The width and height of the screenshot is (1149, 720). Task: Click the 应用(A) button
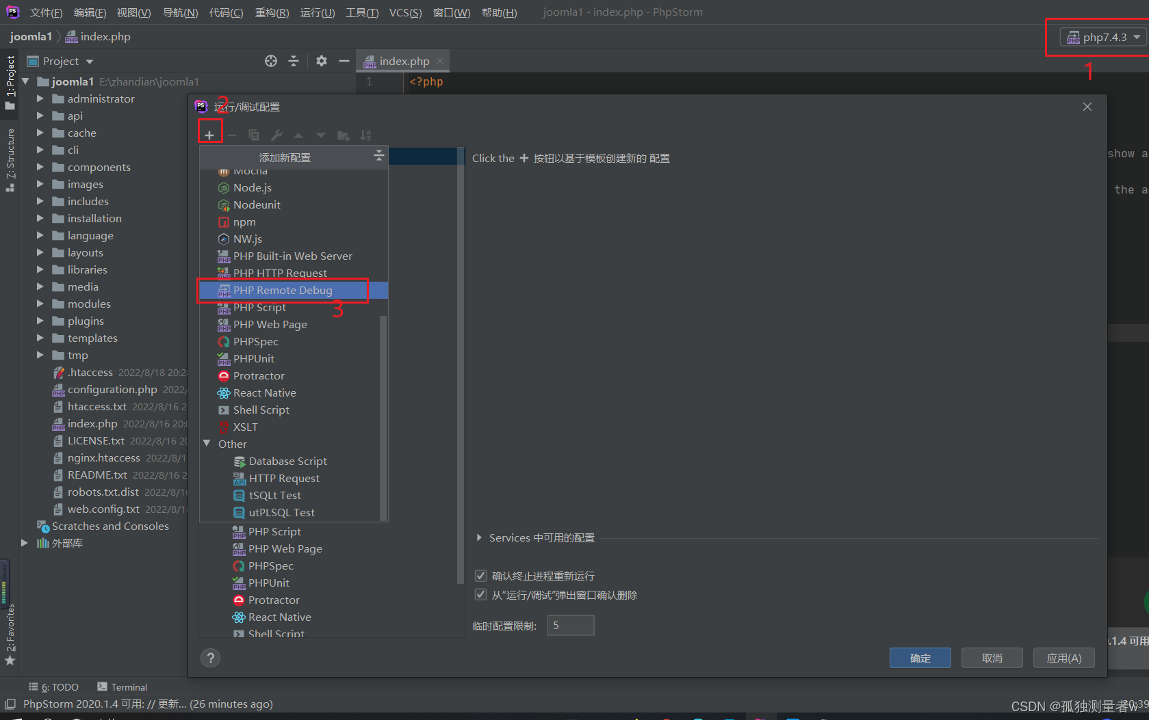(x=1063, y=657)
